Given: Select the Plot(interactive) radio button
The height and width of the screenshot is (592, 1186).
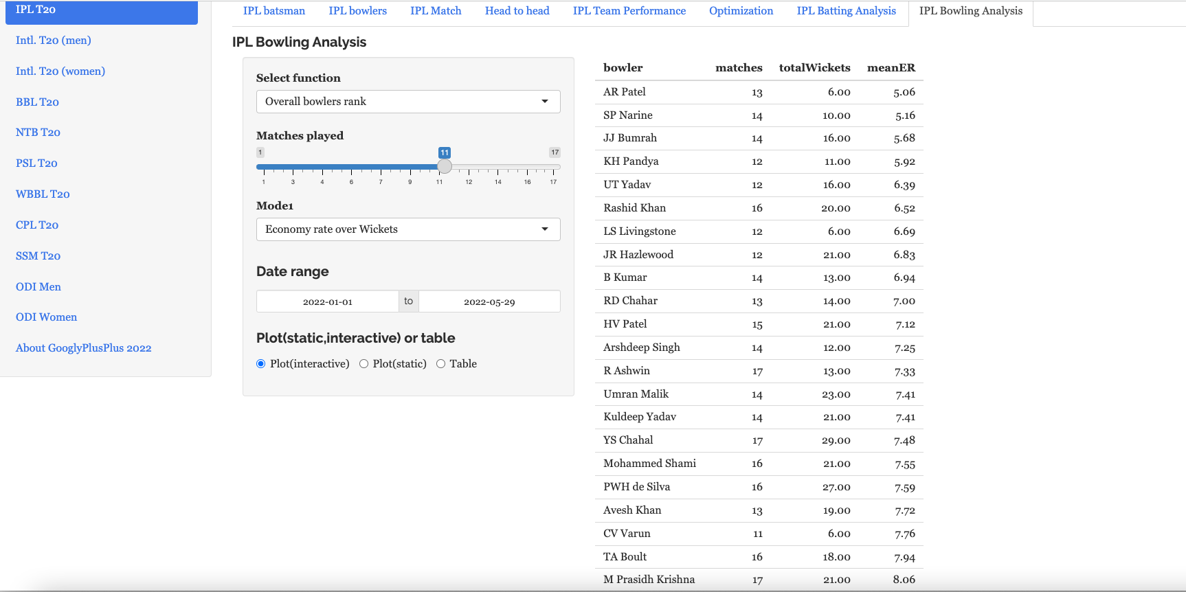Looking at the screenshot, I should pos(261,364).
